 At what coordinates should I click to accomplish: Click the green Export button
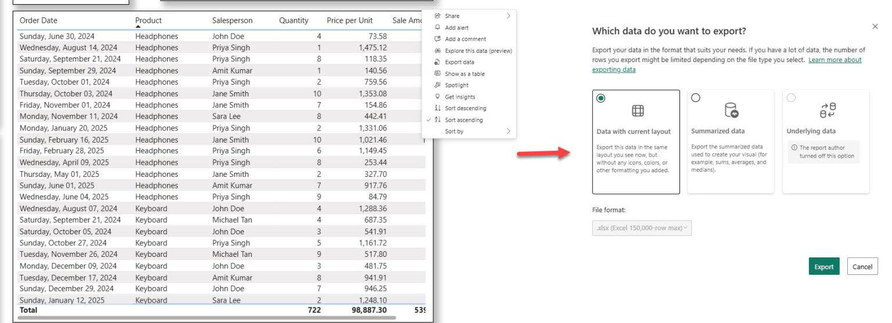click(x=823, y=267)
